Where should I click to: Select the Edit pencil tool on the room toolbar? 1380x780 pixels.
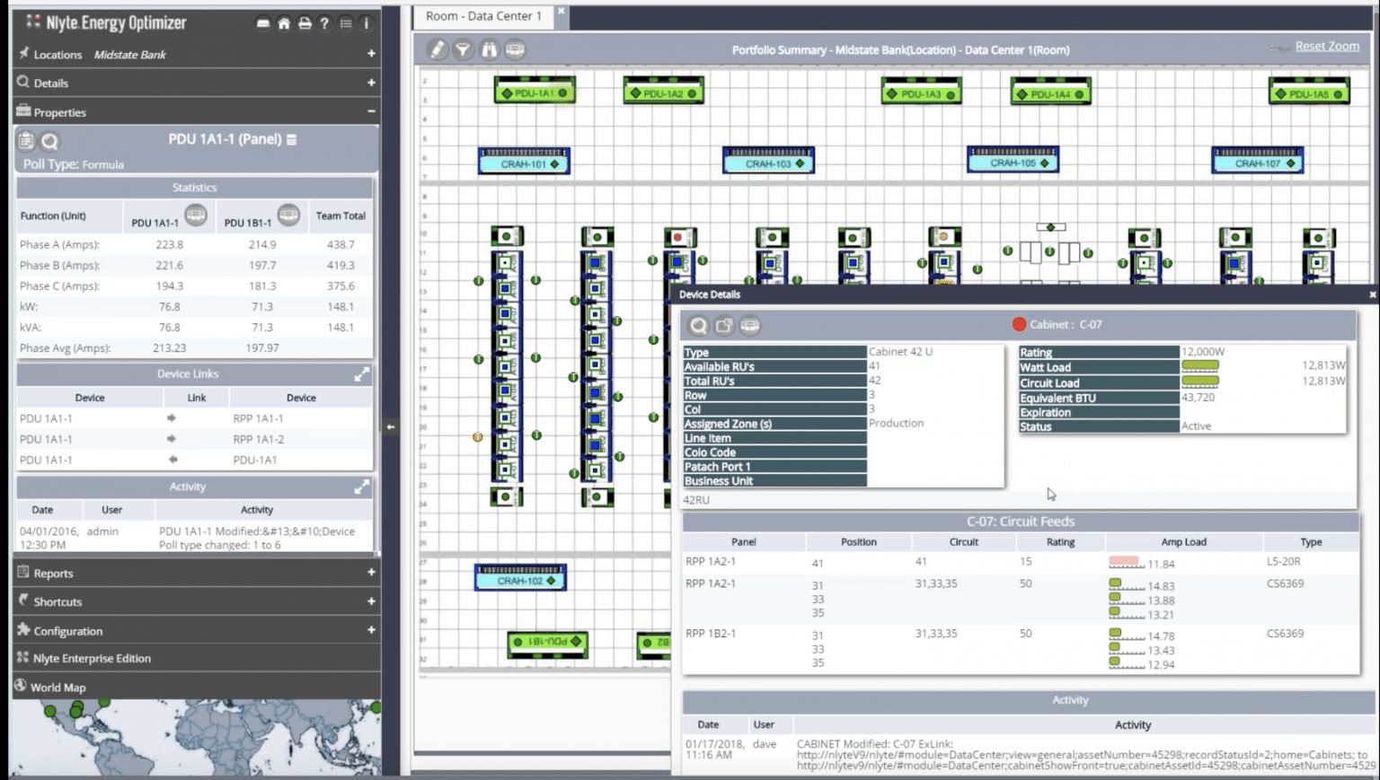(x=438, y=50)
